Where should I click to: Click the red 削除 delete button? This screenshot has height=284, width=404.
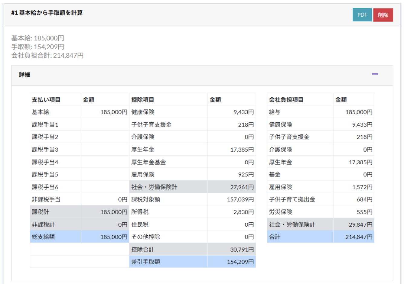point(383,15)
